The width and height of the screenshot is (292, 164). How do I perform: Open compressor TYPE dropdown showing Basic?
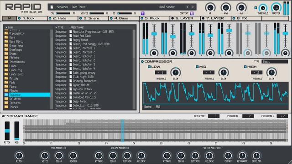pyautogui.click(x=275, y=61)
